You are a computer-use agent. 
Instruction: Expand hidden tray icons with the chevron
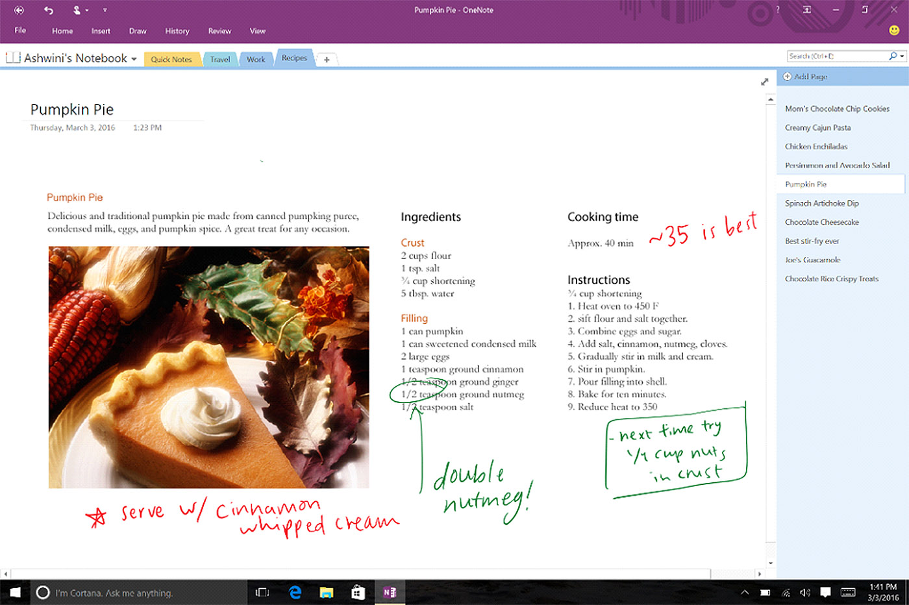(x=744, y=591)
